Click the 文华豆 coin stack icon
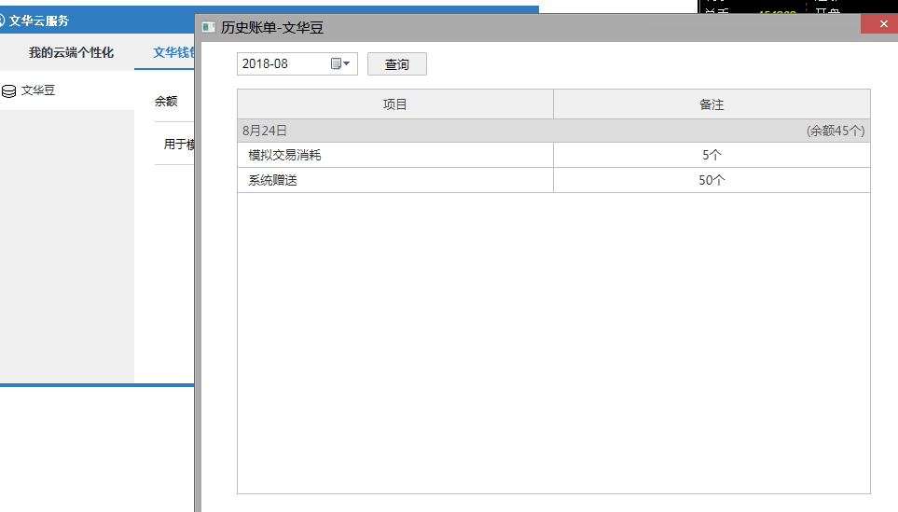Viewport: 898px width, 512px height. click(x=9, y=91)
